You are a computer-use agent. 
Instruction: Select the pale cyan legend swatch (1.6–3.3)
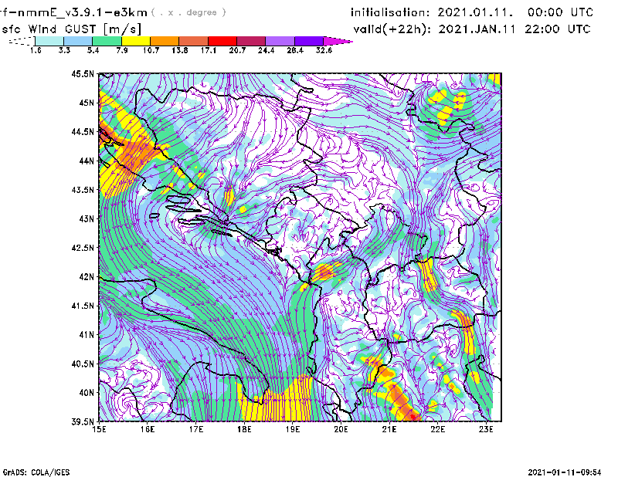point(49,40)
